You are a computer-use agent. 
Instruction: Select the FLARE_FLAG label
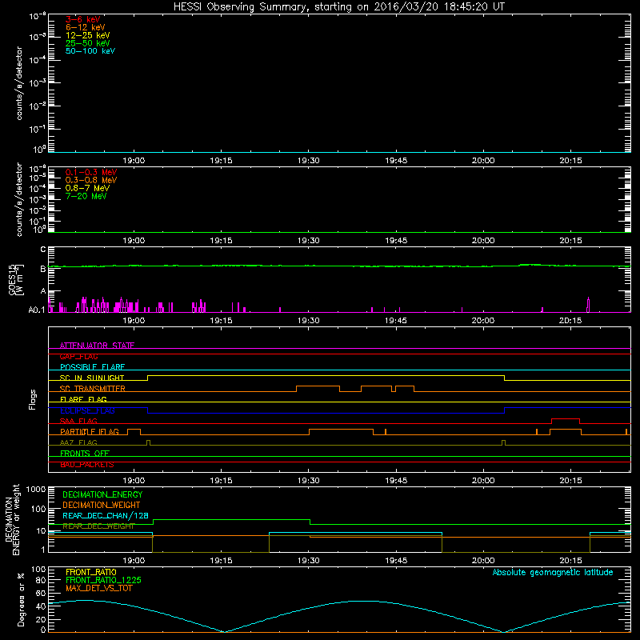83,399
